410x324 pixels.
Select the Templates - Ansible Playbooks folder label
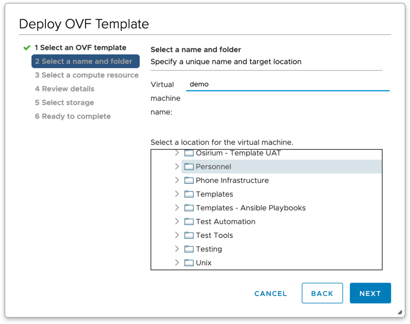point(250,208)
